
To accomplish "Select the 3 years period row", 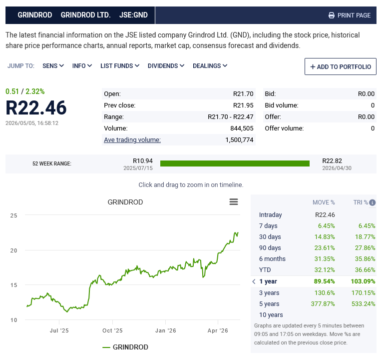I will 314,292.
